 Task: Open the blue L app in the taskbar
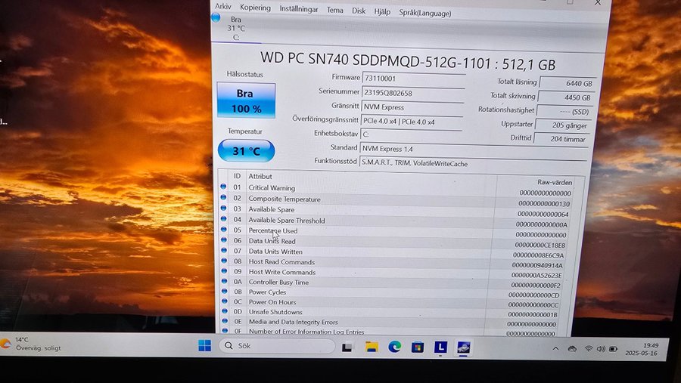(440, 347)
